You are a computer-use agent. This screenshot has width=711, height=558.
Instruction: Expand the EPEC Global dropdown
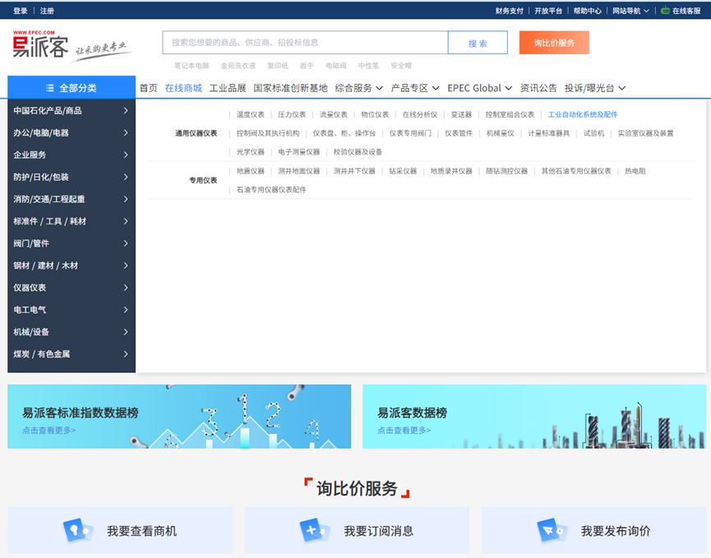pyautogui.click(x=509, y=88)
